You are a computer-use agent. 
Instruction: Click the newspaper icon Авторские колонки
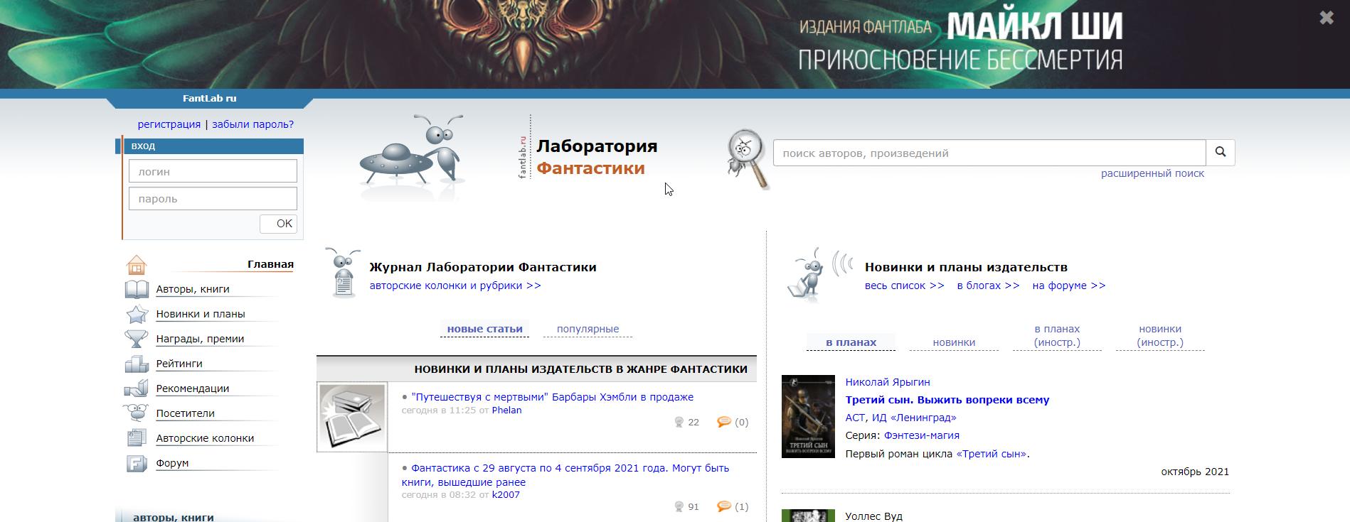[x=137, y=438]
